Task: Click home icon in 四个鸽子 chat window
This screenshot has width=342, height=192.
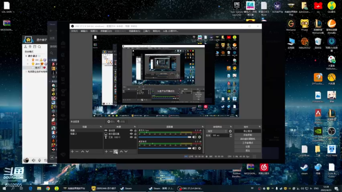Action: (28, 40)
